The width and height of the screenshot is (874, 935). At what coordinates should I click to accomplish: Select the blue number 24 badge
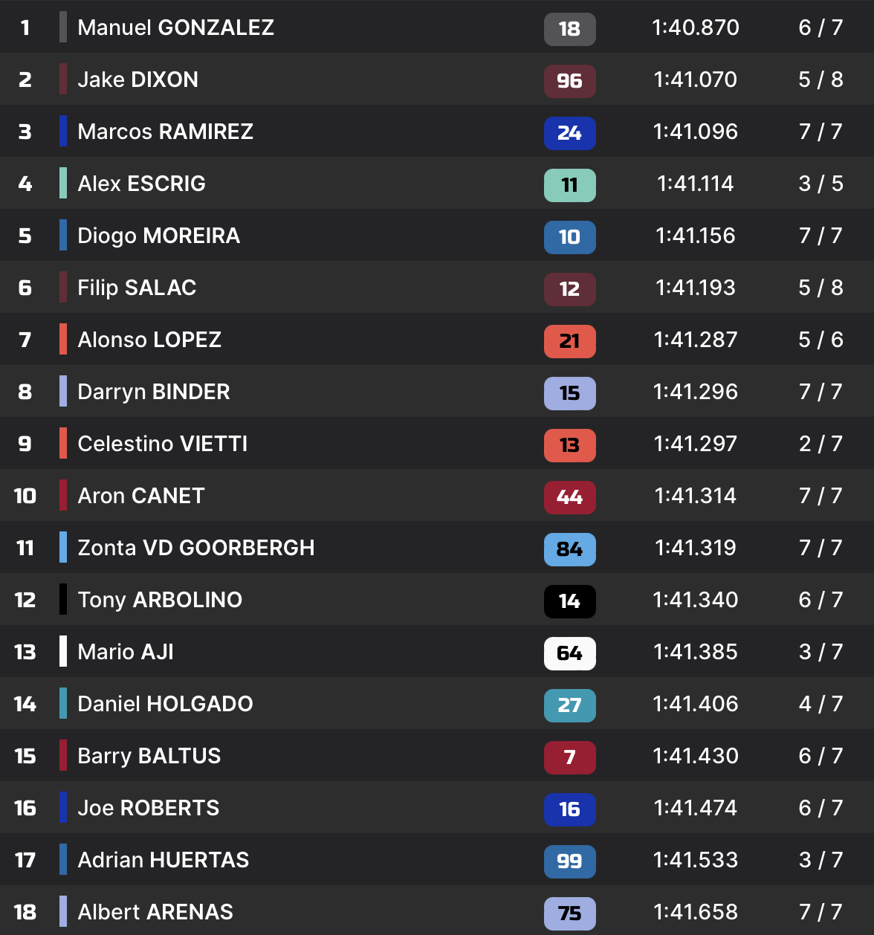point(569,133)
